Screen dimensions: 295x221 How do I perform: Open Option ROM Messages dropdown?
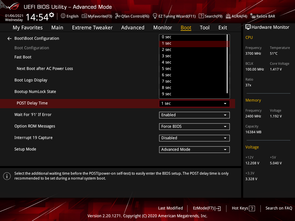click(194, 127)
